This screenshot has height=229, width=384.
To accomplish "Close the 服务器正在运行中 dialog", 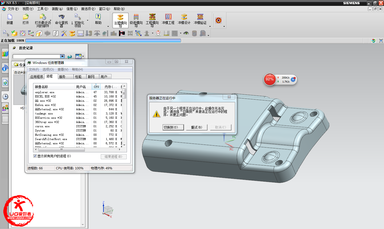I will [229, 97].
